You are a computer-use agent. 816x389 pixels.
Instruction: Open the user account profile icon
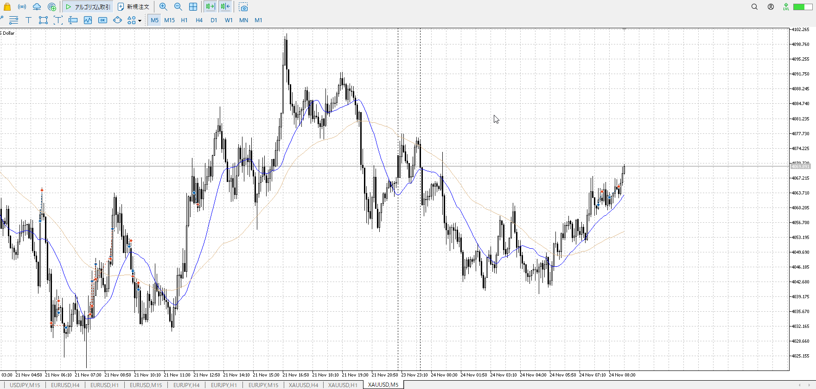771,7
